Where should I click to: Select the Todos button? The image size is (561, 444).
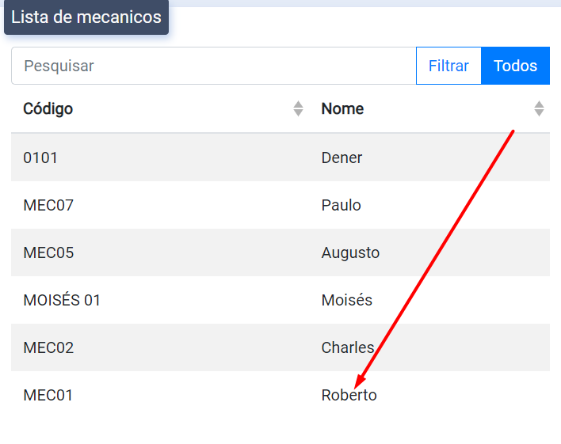coord(515,66)
